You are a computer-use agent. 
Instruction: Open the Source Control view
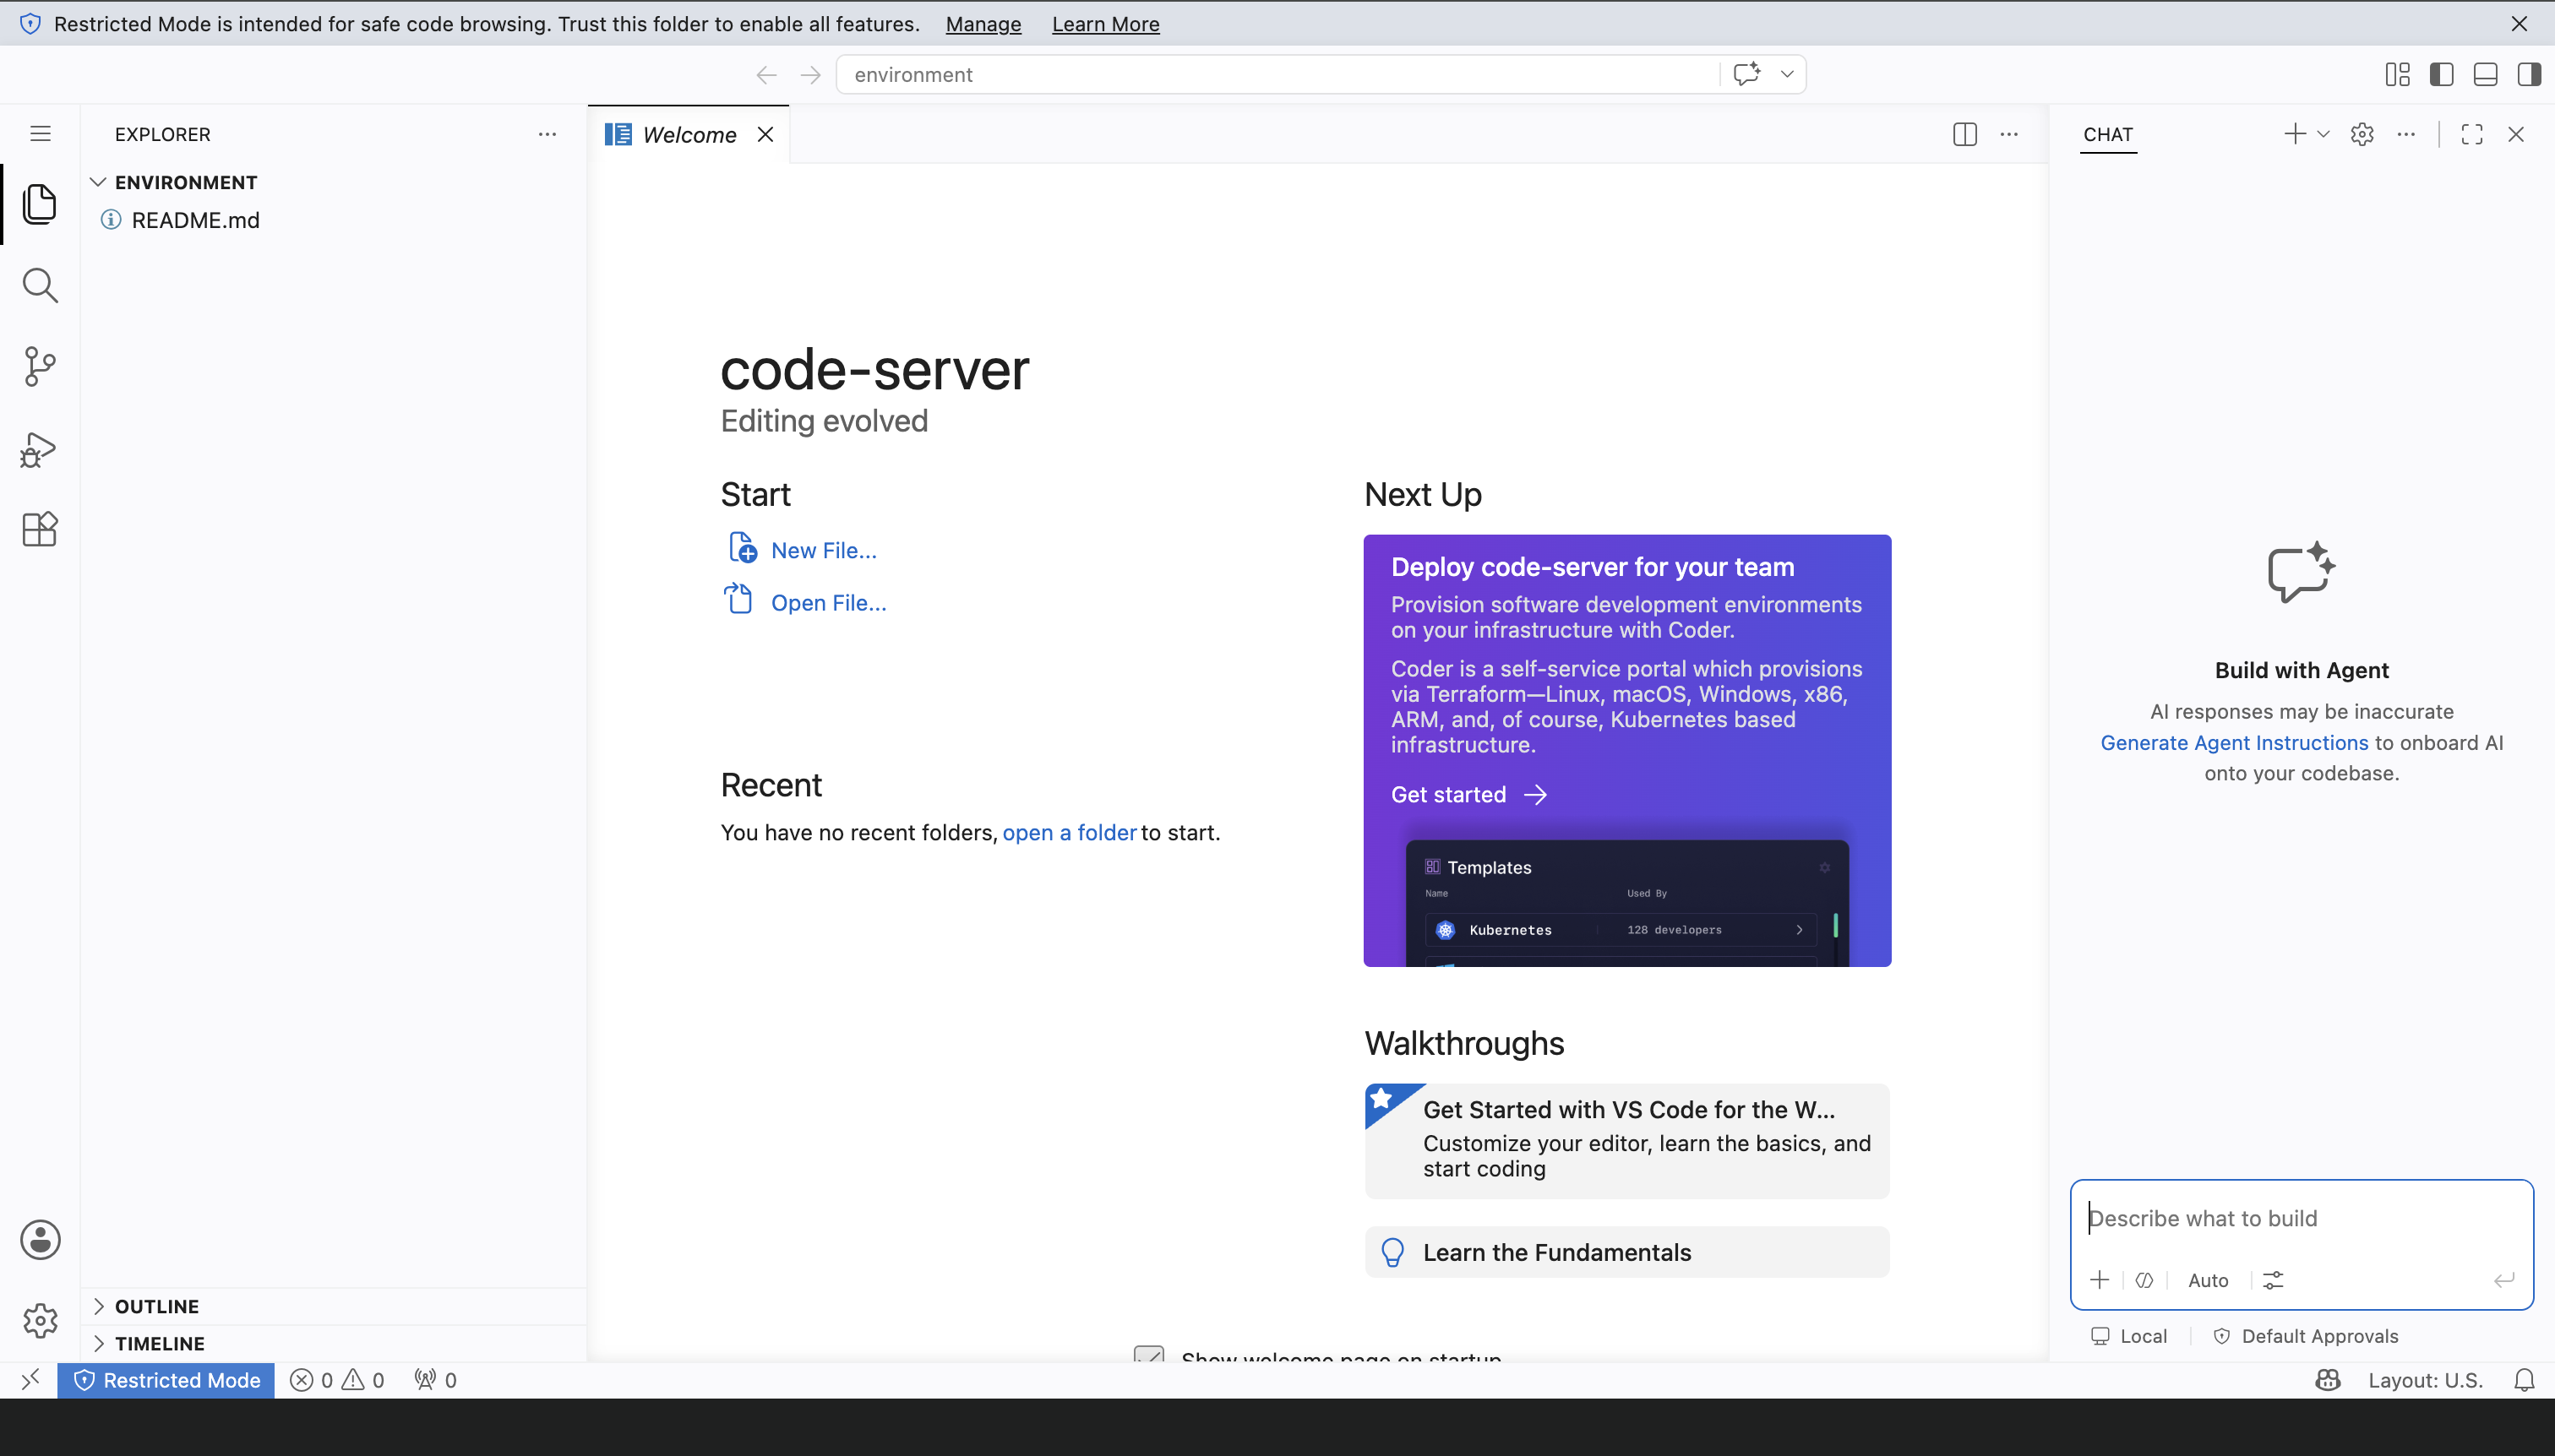(40, 366)
